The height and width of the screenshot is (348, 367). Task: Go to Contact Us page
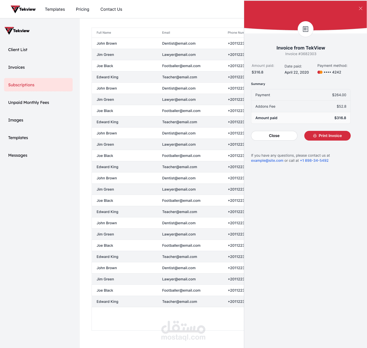click(111, 9)
